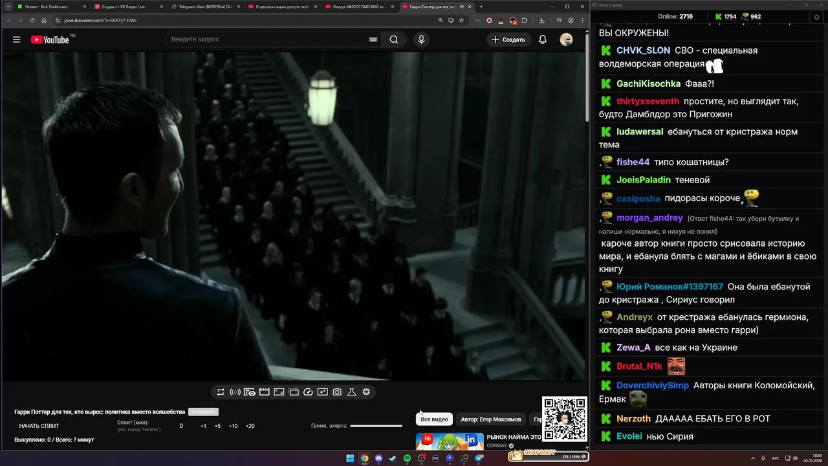Add five minutes with +5 split button
Screen dimensions: 828x466
pos(217,426)
